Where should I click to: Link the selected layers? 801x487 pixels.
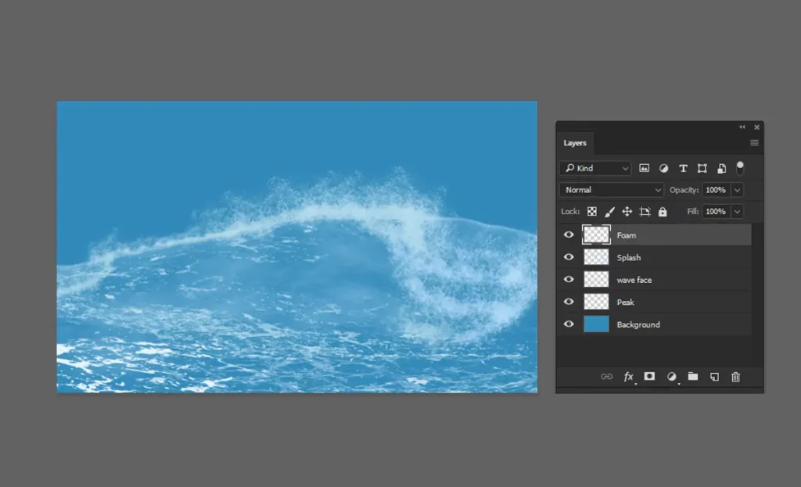[x=606, y=377]
